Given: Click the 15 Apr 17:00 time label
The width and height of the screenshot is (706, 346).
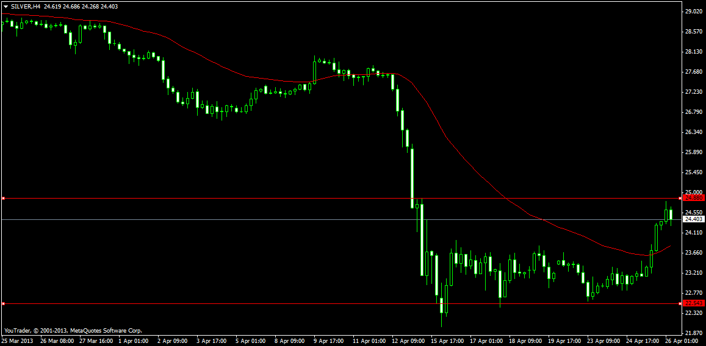Looking at the screenshot, I should coord(447,342).
